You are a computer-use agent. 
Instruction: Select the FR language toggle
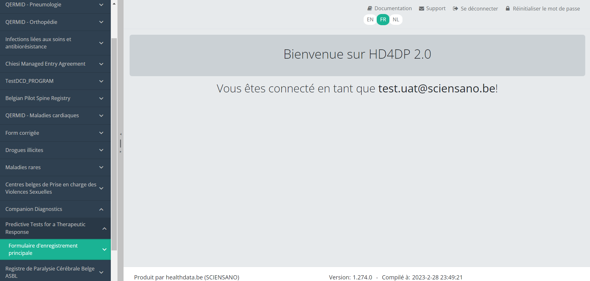coord(383,19)
